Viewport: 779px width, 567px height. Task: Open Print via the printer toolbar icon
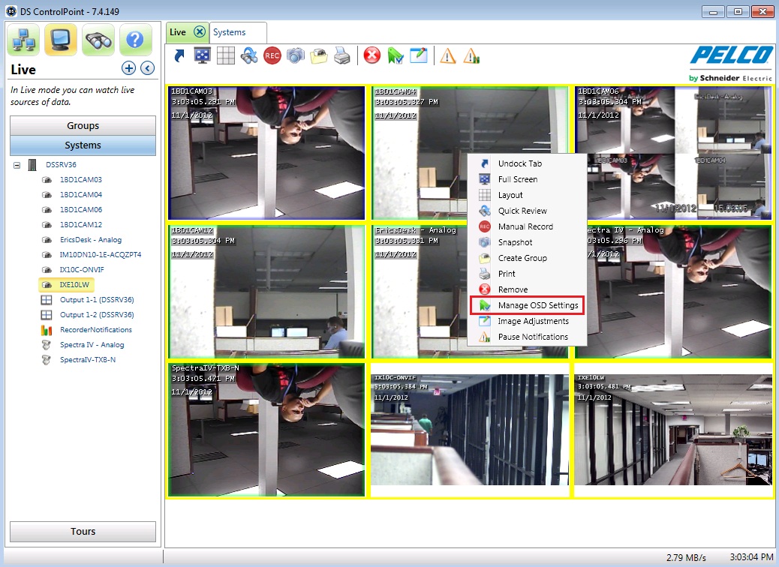click(x=341, y=55)
